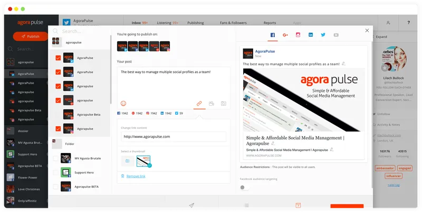Open the Listening tab

click(167, 23)
